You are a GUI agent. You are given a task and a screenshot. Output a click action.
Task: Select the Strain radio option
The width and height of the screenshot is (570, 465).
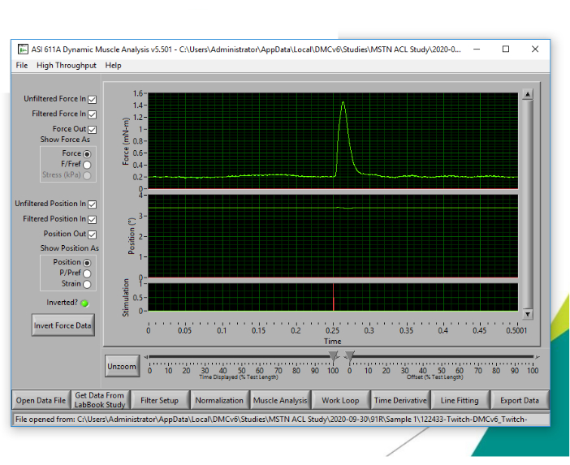(x=87, y=284)
